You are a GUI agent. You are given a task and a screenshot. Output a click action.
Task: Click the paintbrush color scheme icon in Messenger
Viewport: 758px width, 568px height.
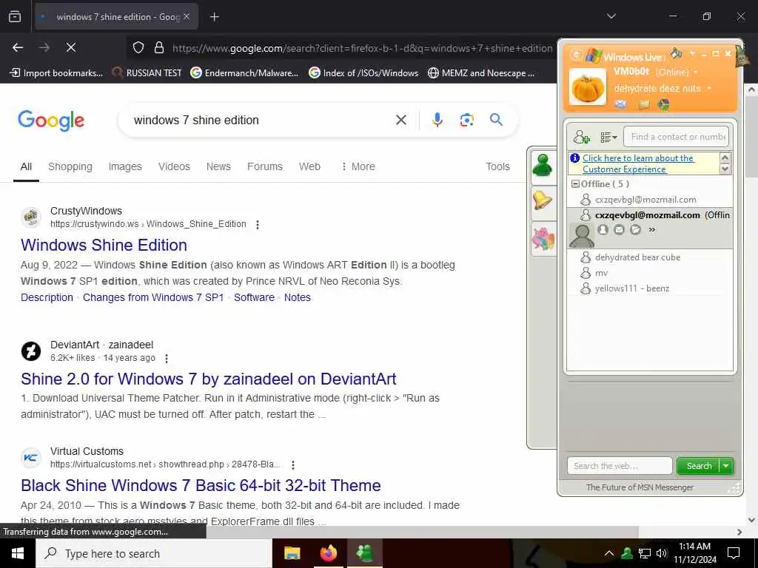point(677,53)
